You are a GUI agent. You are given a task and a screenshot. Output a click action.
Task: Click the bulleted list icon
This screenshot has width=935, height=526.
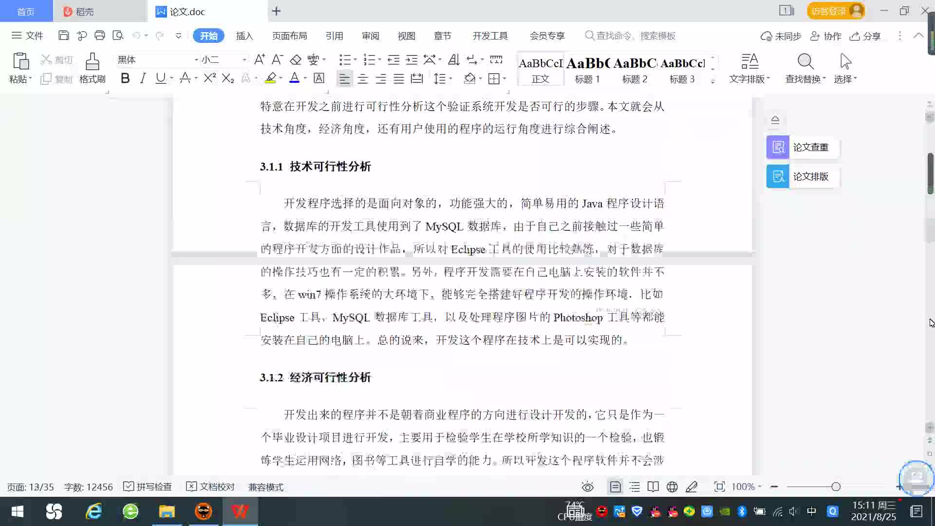pyautogui.click(x=345, y=60)
